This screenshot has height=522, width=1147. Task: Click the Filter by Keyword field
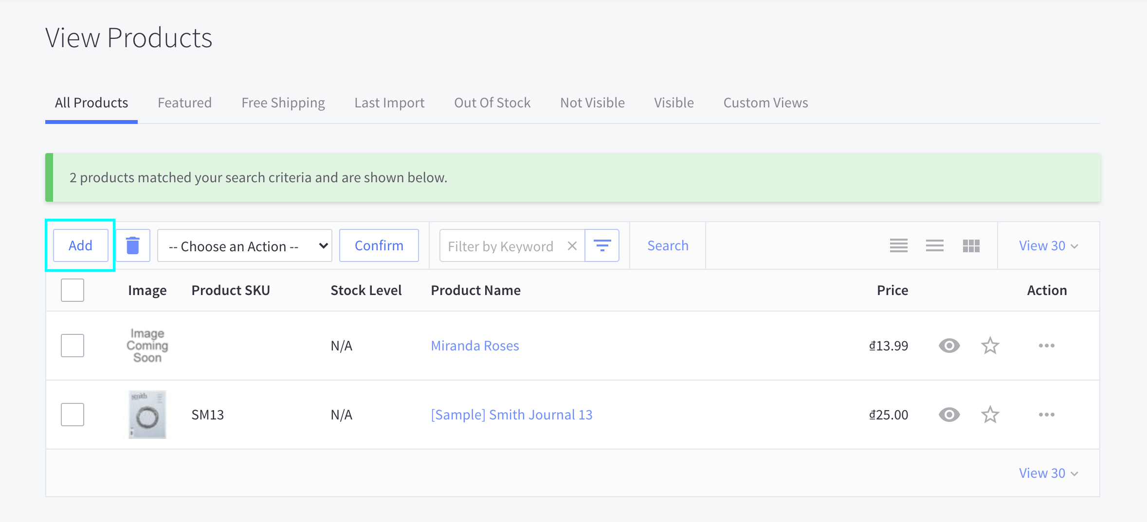[501, 246]
